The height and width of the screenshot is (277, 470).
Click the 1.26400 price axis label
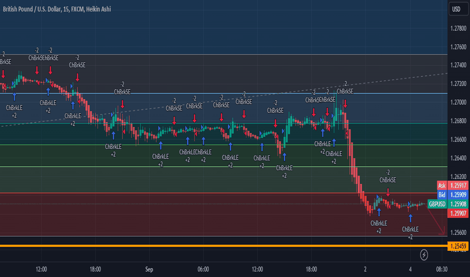[458, 158]
